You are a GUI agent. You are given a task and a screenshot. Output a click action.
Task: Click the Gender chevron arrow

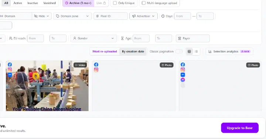(112, 38)
